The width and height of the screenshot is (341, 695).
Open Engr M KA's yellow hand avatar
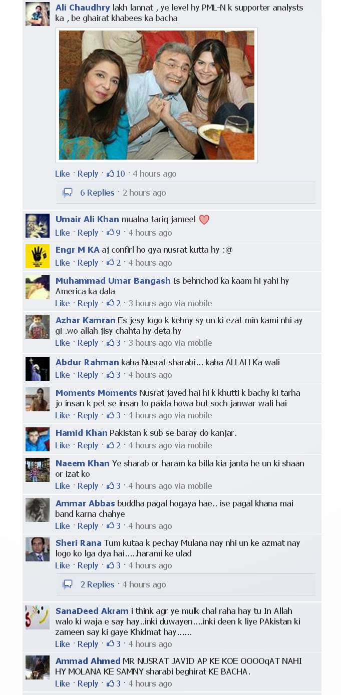tap(38, 256)
